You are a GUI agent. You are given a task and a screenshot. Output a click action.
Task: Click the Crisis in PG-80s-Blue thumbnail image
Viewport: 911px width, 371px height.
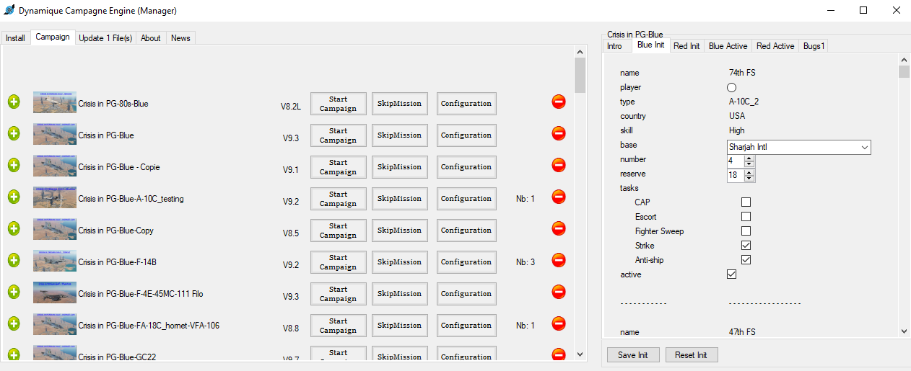(54, 102)
